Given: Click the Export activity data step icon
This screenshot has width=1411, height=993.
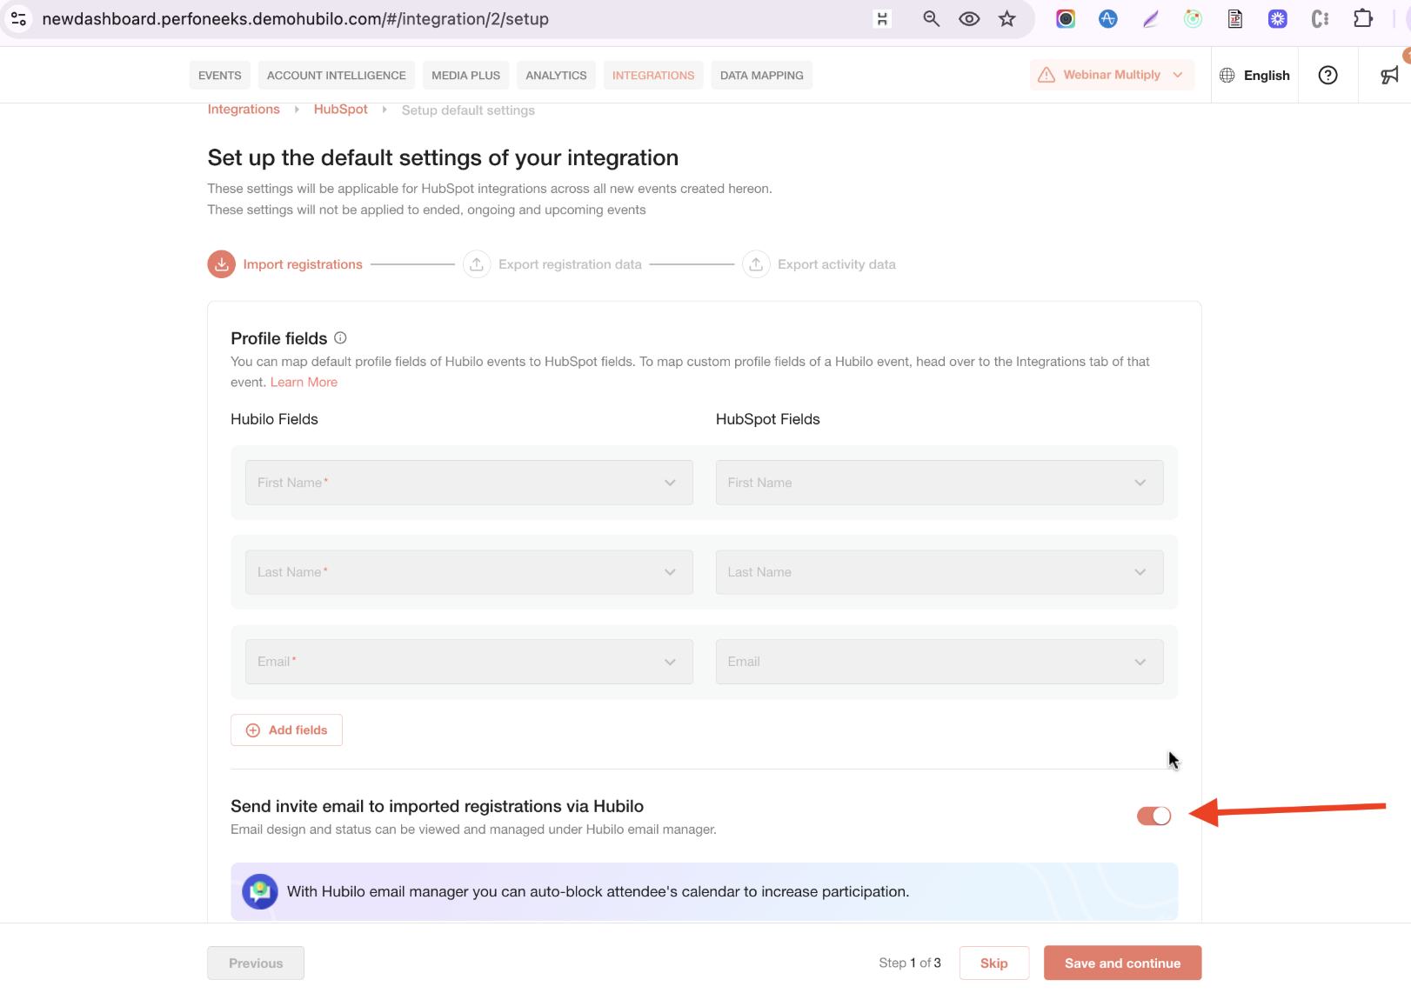Looking at the screenshot, I should 756,264.
